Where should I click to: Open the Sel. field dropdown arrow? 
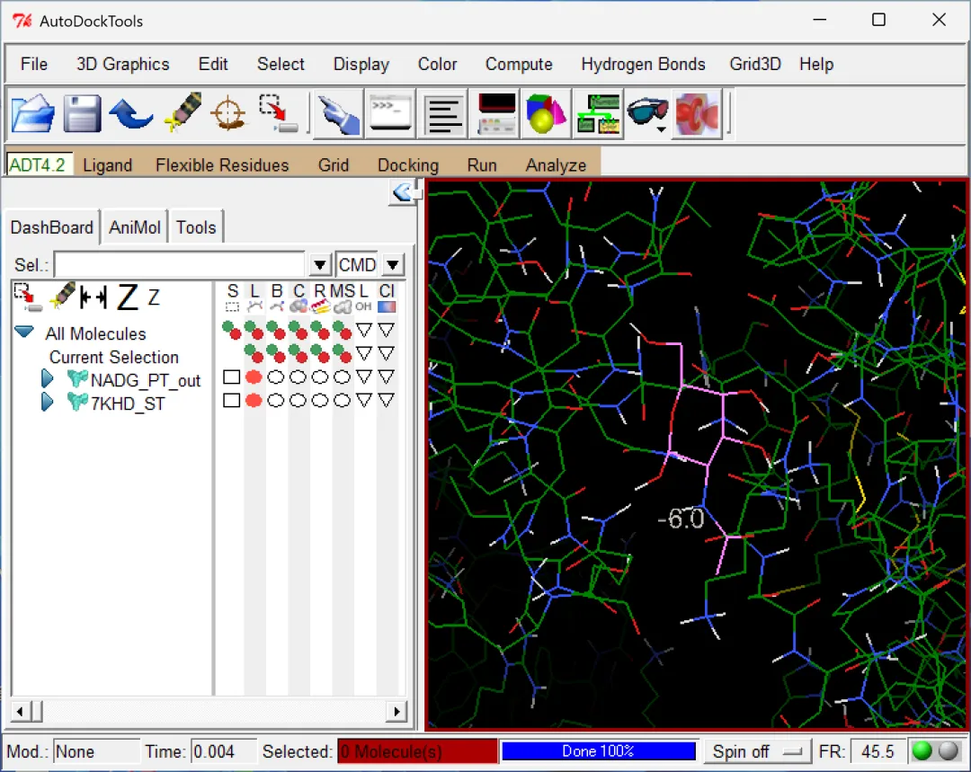[x=319, y=265]
